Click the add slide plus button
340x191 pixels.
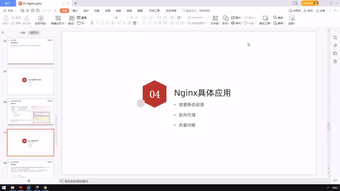click(x=29, y=181)
